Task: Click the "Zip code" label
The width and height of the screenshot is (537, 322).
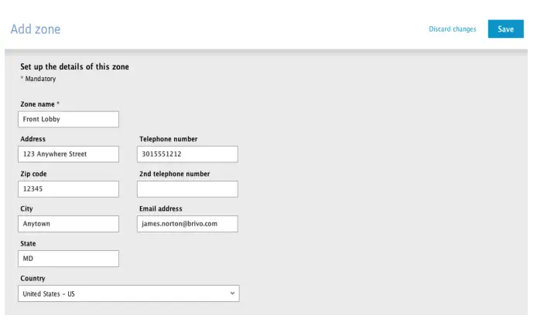Action: (x=33, y=174)
